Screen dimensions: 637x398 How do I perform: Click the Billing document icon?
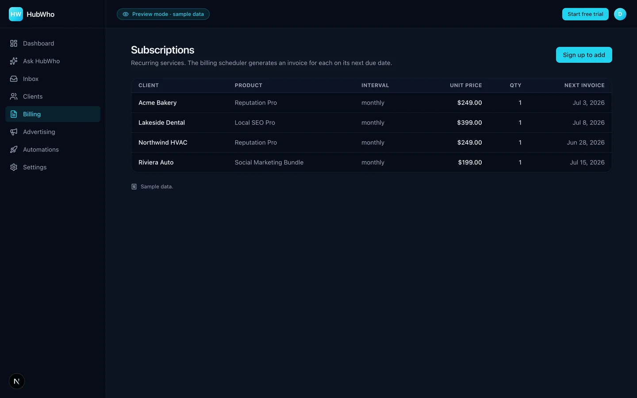click(14, 114)
